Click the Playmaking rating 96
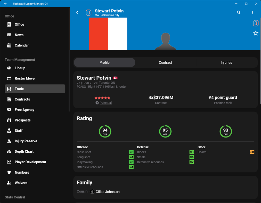Image resolution: width=261 pixels, height=203 pixels. (x=131, y=162)
